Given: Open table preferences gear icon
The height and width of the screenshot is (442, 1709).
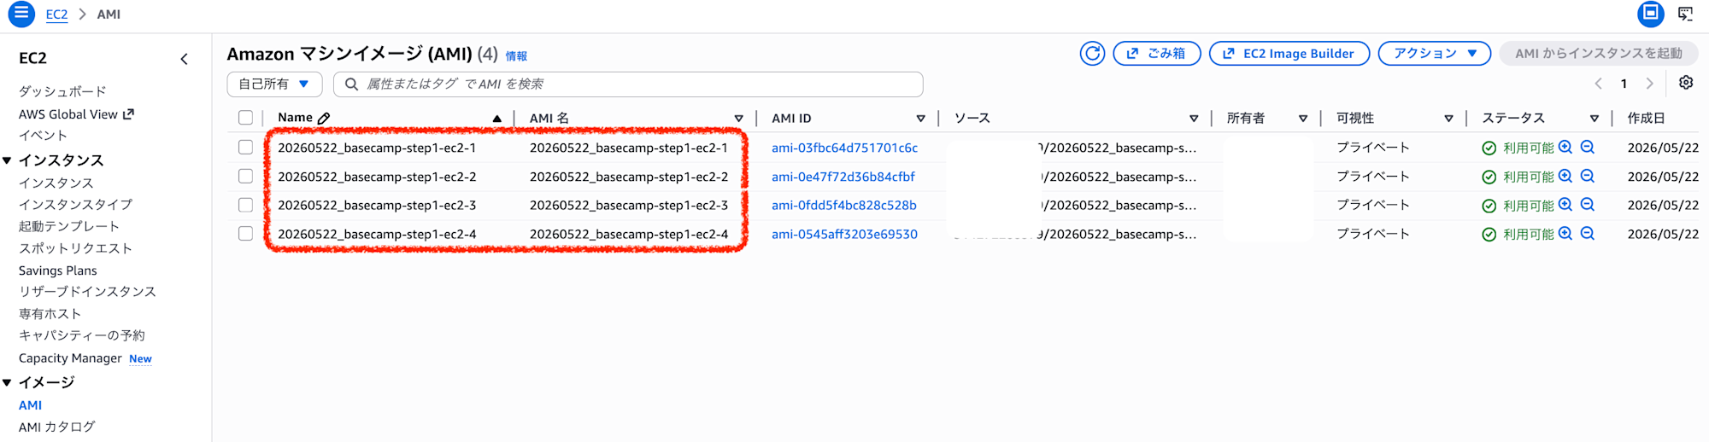Looking at the screenshot, I should pyautogui.click(x=1686, y=83).
